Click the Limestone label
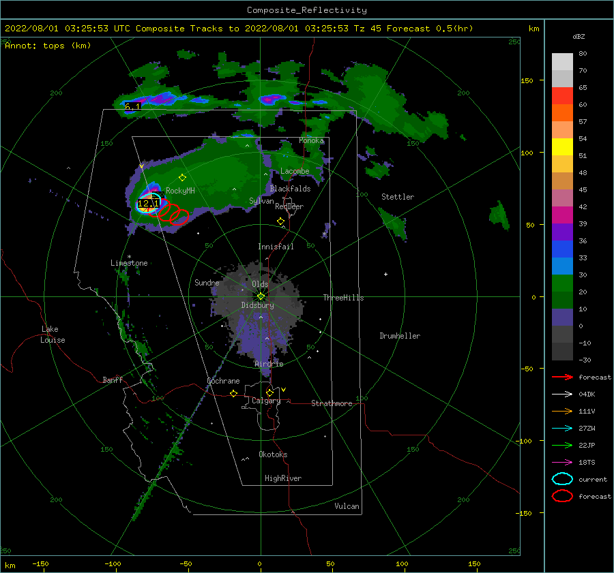This screenshot has height=573, width=614. pos(129,263)
